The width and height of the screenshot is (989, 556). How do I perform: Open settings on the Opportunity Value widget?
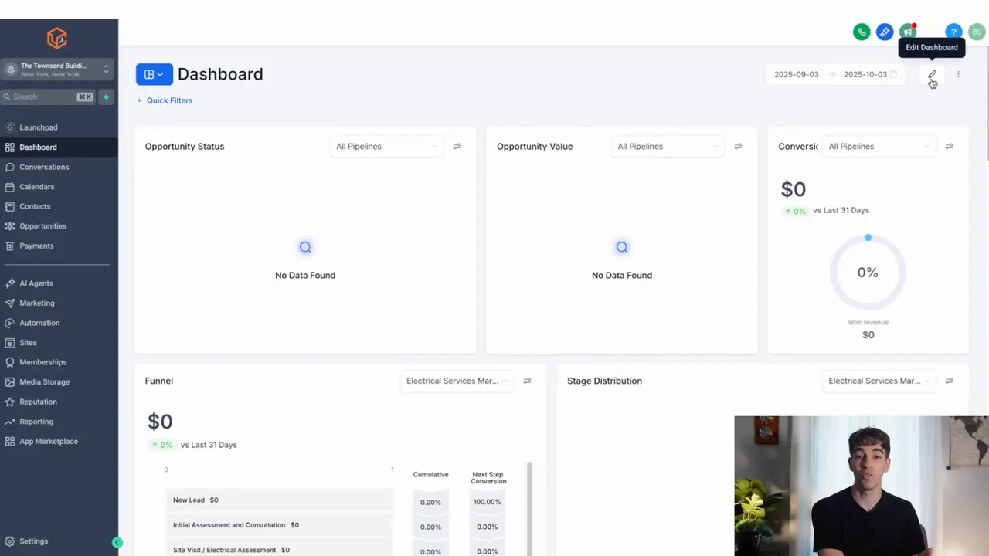click(x=738, y=146)
